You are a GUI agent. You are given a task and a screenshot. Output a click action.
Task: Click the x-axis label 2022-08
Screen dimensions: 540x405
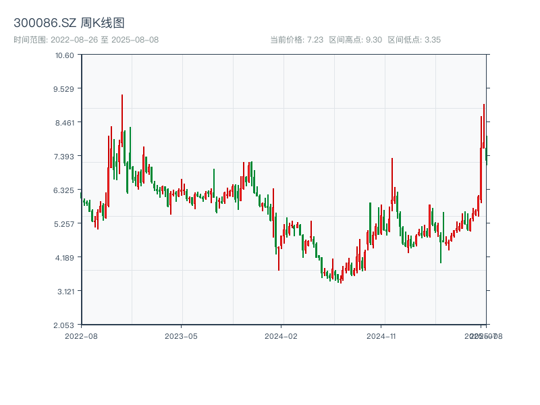[81, 336]
